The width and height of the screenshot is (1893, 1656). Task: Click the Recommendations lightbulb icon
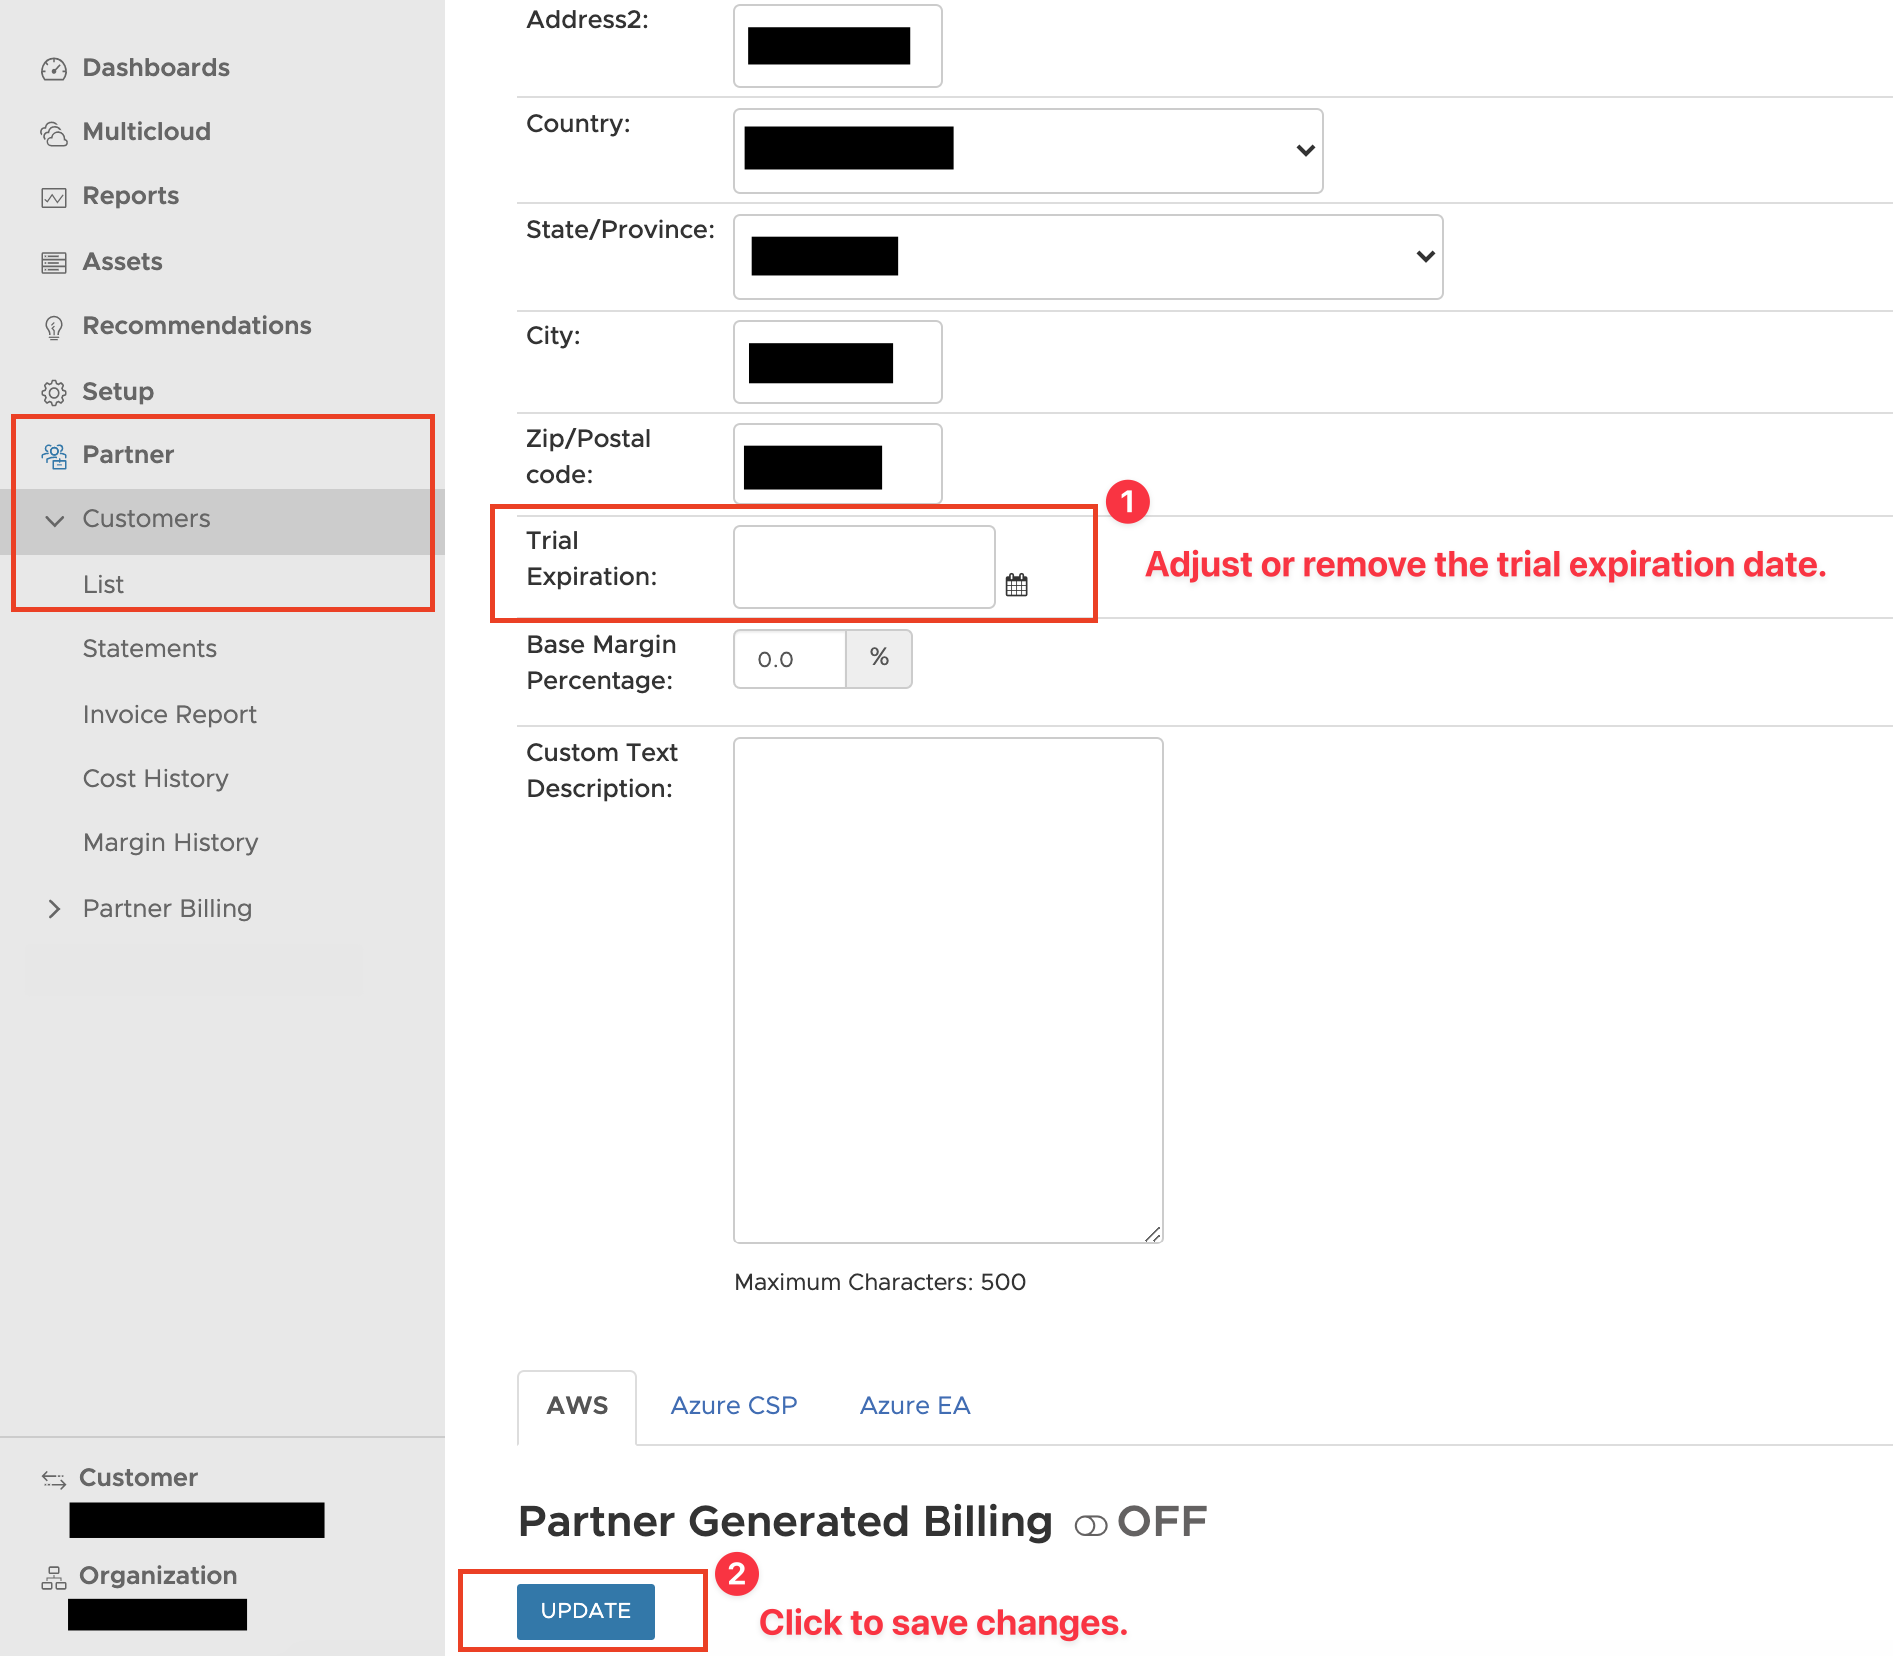tap(54, 327)
